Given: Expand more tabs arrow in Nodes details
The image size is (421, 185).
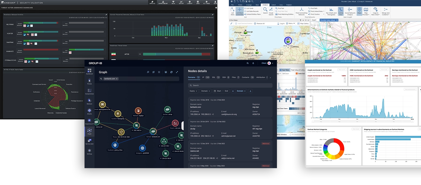Looking at the screenshot, I should pyautogui.click(x=270, y=77).
